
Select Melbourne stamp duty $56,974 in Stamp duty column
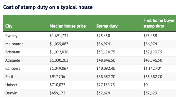[x=103, y=44]
